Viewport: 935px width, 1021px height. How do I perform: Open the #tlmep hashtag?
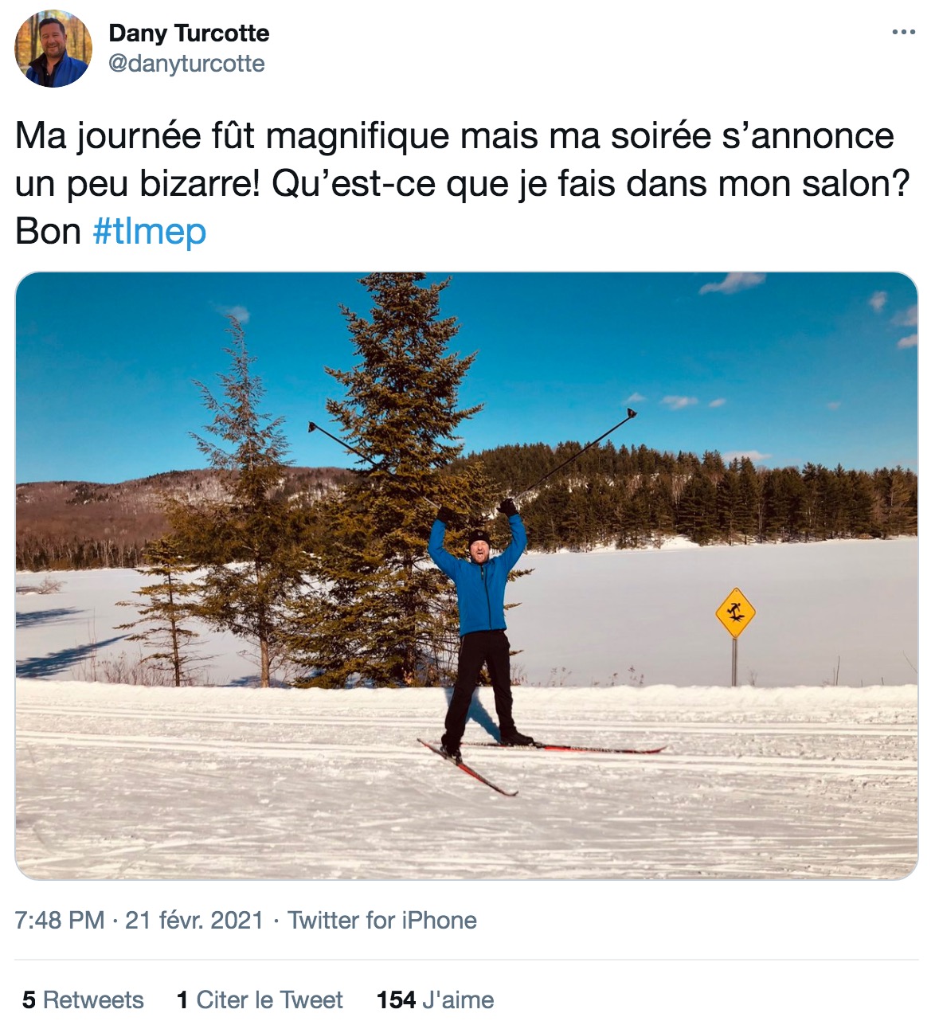point(150,232)
